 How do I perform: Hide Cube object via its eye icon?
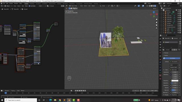tap(178, 14)
